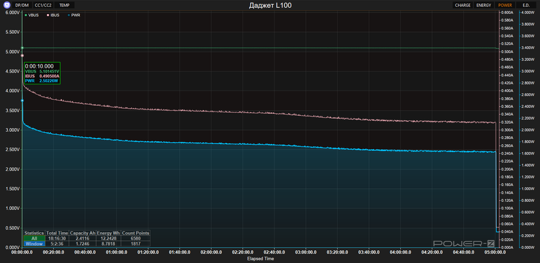
Task: Click the blue PWR marker on left axis
Action: pyautogui.click(x=22, y=100)
